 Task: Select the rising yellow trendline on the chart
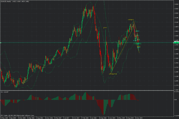(123, 50)
